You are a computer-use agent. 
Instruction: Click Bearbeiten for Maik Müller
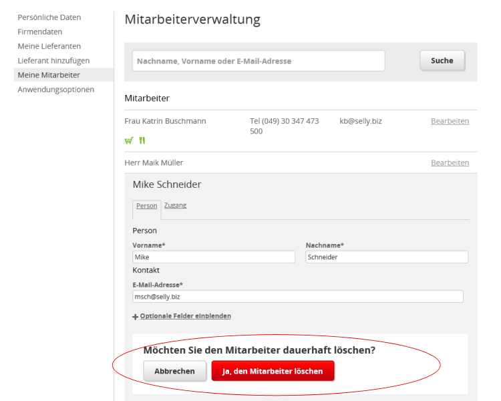pyautogui.click(x=450, y=163)
